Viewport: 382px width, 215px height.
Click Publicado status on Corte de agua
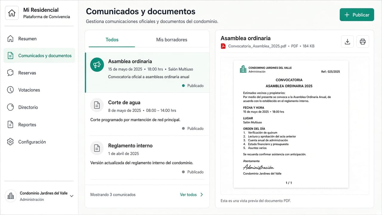pyautogui.click(x=193, y=128)
